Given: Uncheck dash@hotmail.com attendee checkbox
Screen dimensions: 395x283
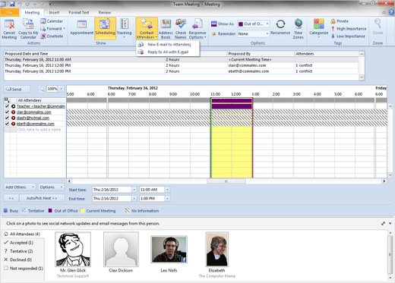Looking at the screenshot, I should click(x=7, y=118).
